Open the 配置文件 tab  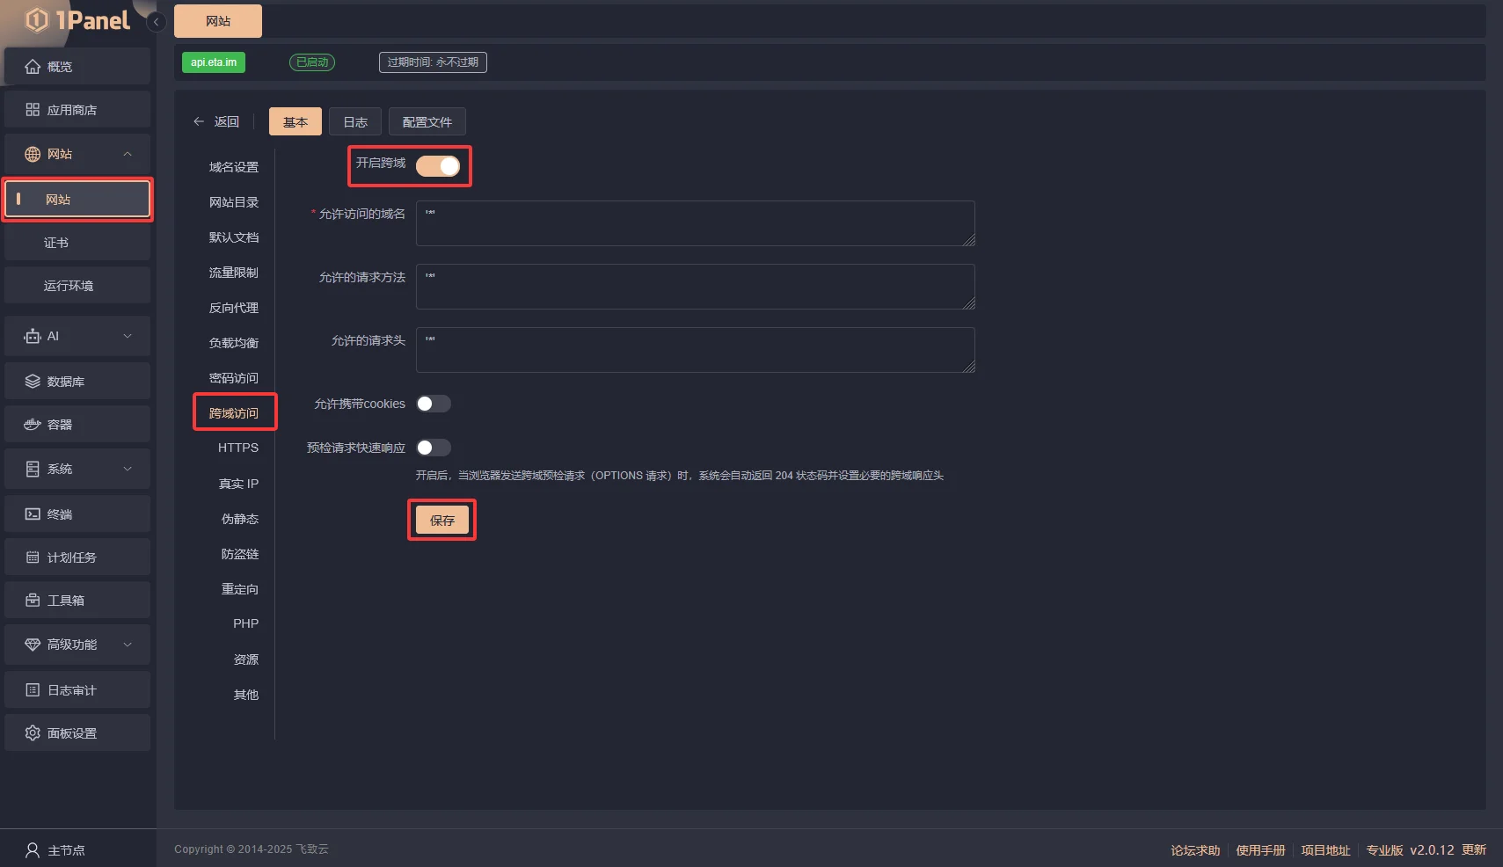[x=427, y=122]
